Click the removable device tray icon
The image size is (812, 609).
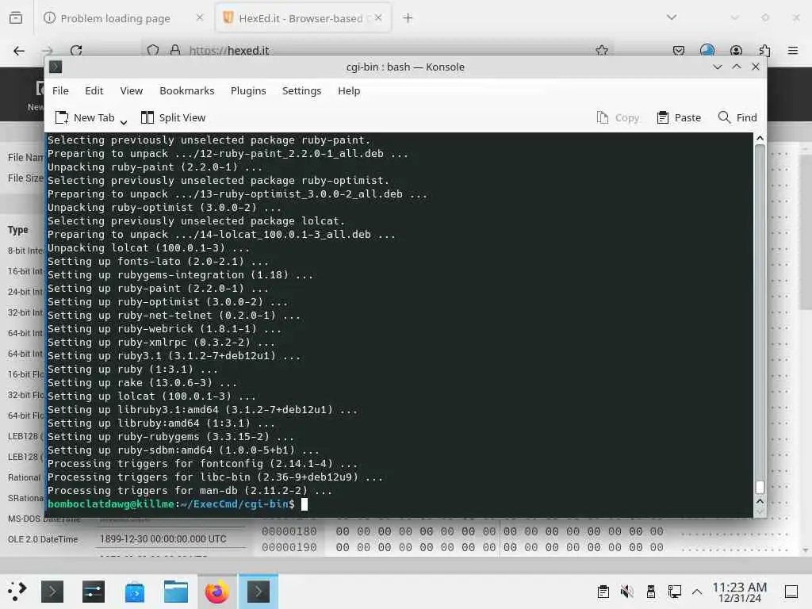click(650, 592)
